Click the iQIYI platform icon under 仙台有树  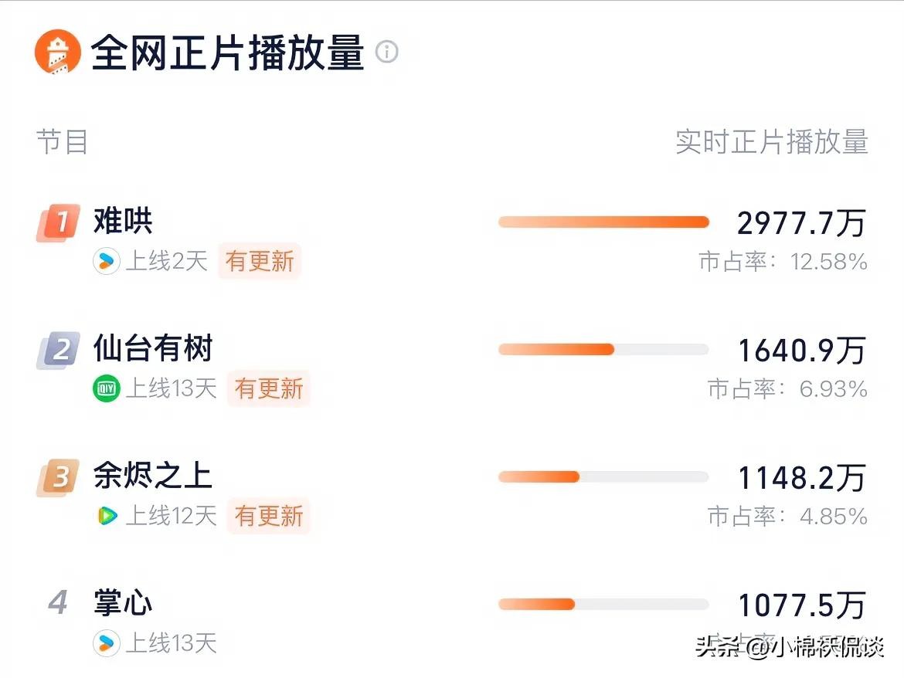[106, 388]
